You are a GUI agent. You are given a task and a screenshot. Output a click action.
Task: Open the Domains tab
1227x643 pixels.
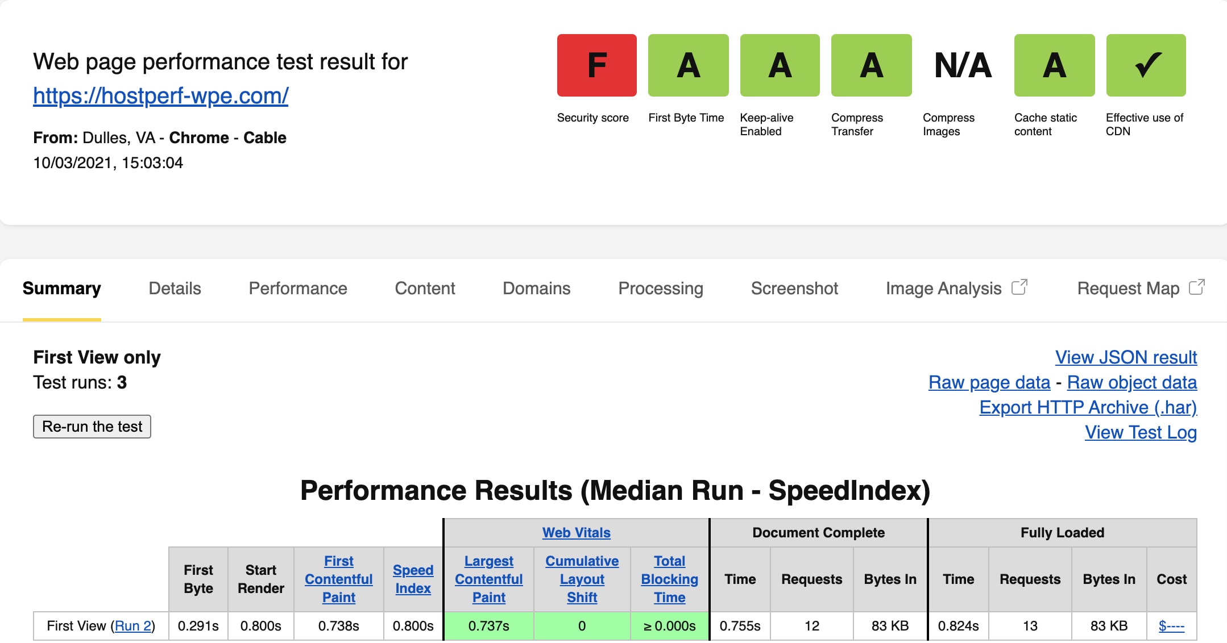click(x=536, y=289)
